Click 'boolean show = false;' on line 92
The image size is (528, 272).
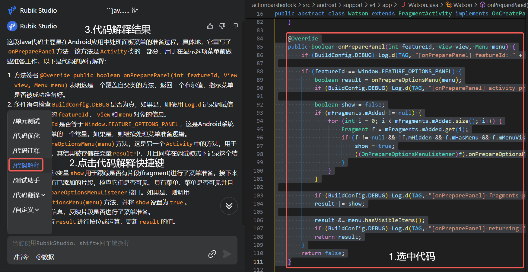[x=350, y=104]
